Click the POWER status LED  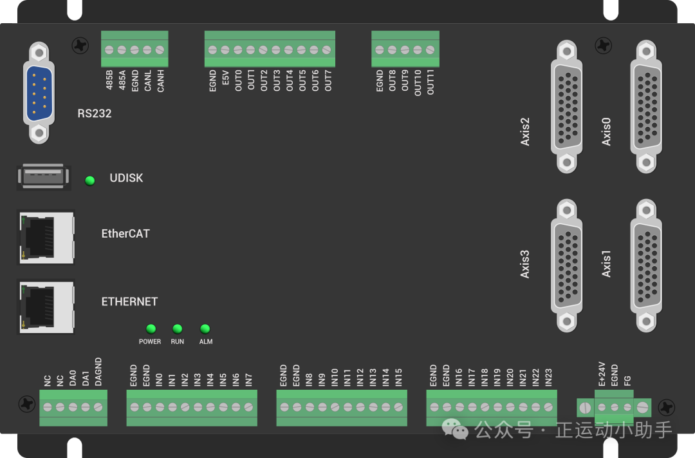151,329
